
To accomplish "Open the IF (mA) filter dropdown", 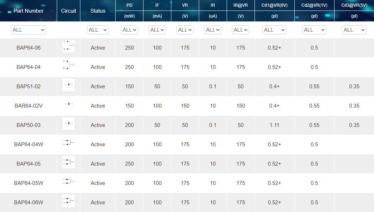I will (x=157, y=30).
